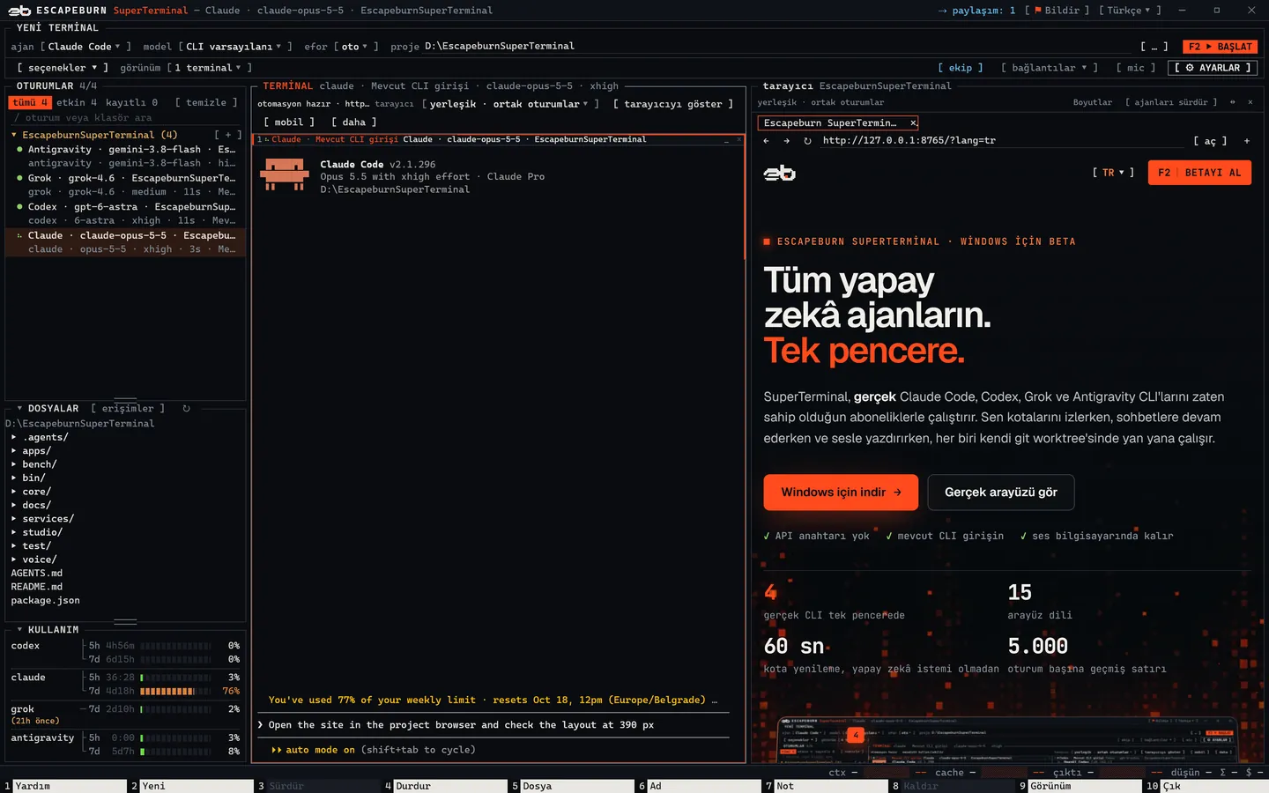Viewport: 1269px width, 793px height.
Task: Collapse the KULLANIM usage panel
Action: click(x=19, y=630)
